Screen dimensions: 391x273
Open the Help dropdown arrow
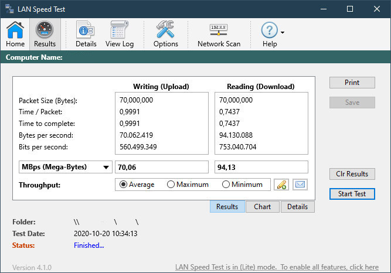click(x=283, y=32)
